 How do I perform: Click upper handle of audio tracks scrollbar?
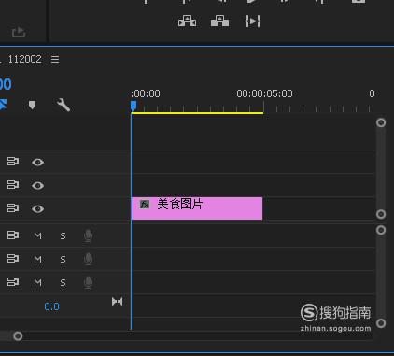381,230
